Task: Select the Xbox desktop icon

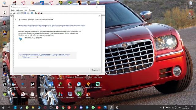Action: (79, 95)
